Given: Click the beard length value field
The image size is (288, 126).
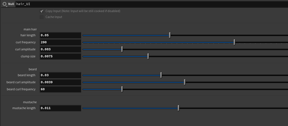Looking at the screenshot, I should click(60, 75).
